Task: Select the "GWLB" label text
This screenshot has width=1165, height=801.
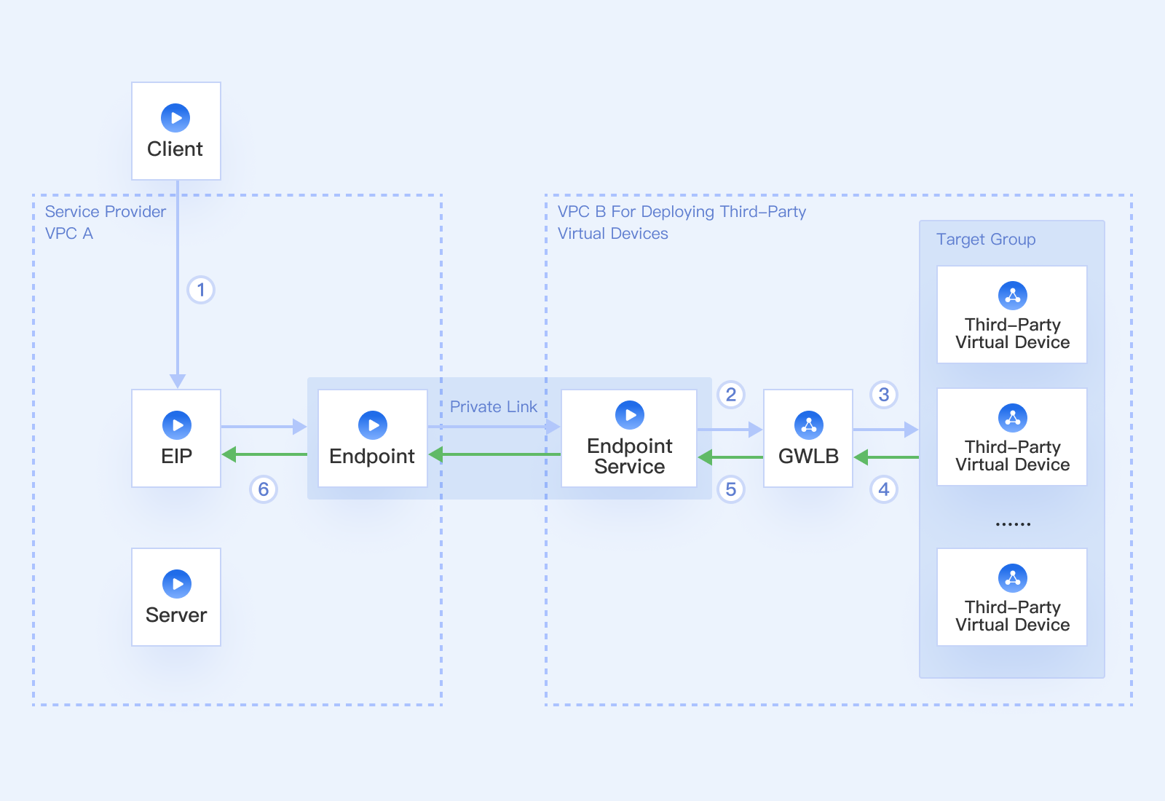Action: 809,457
